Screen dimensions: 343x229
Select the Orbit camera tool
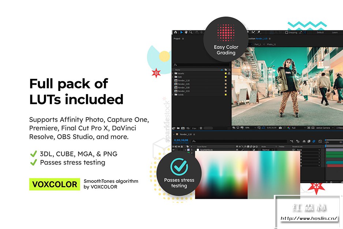pyautogui.click(x=197, y=32)
